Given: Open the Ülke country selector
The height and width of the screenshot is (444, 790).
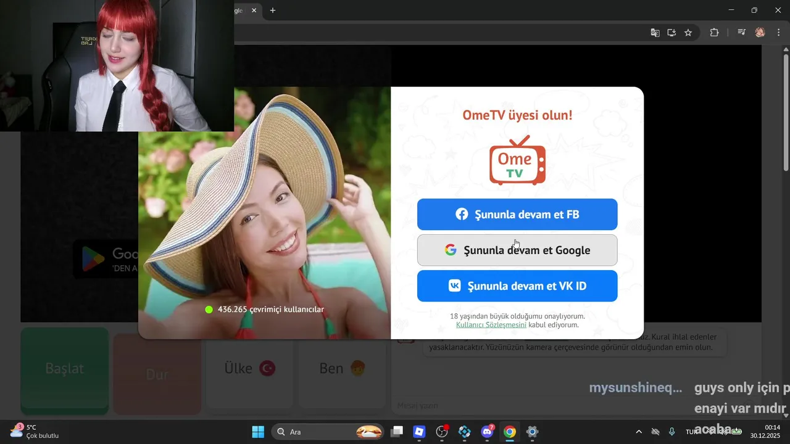Looking at the screenshot, I should pos(249,370).
